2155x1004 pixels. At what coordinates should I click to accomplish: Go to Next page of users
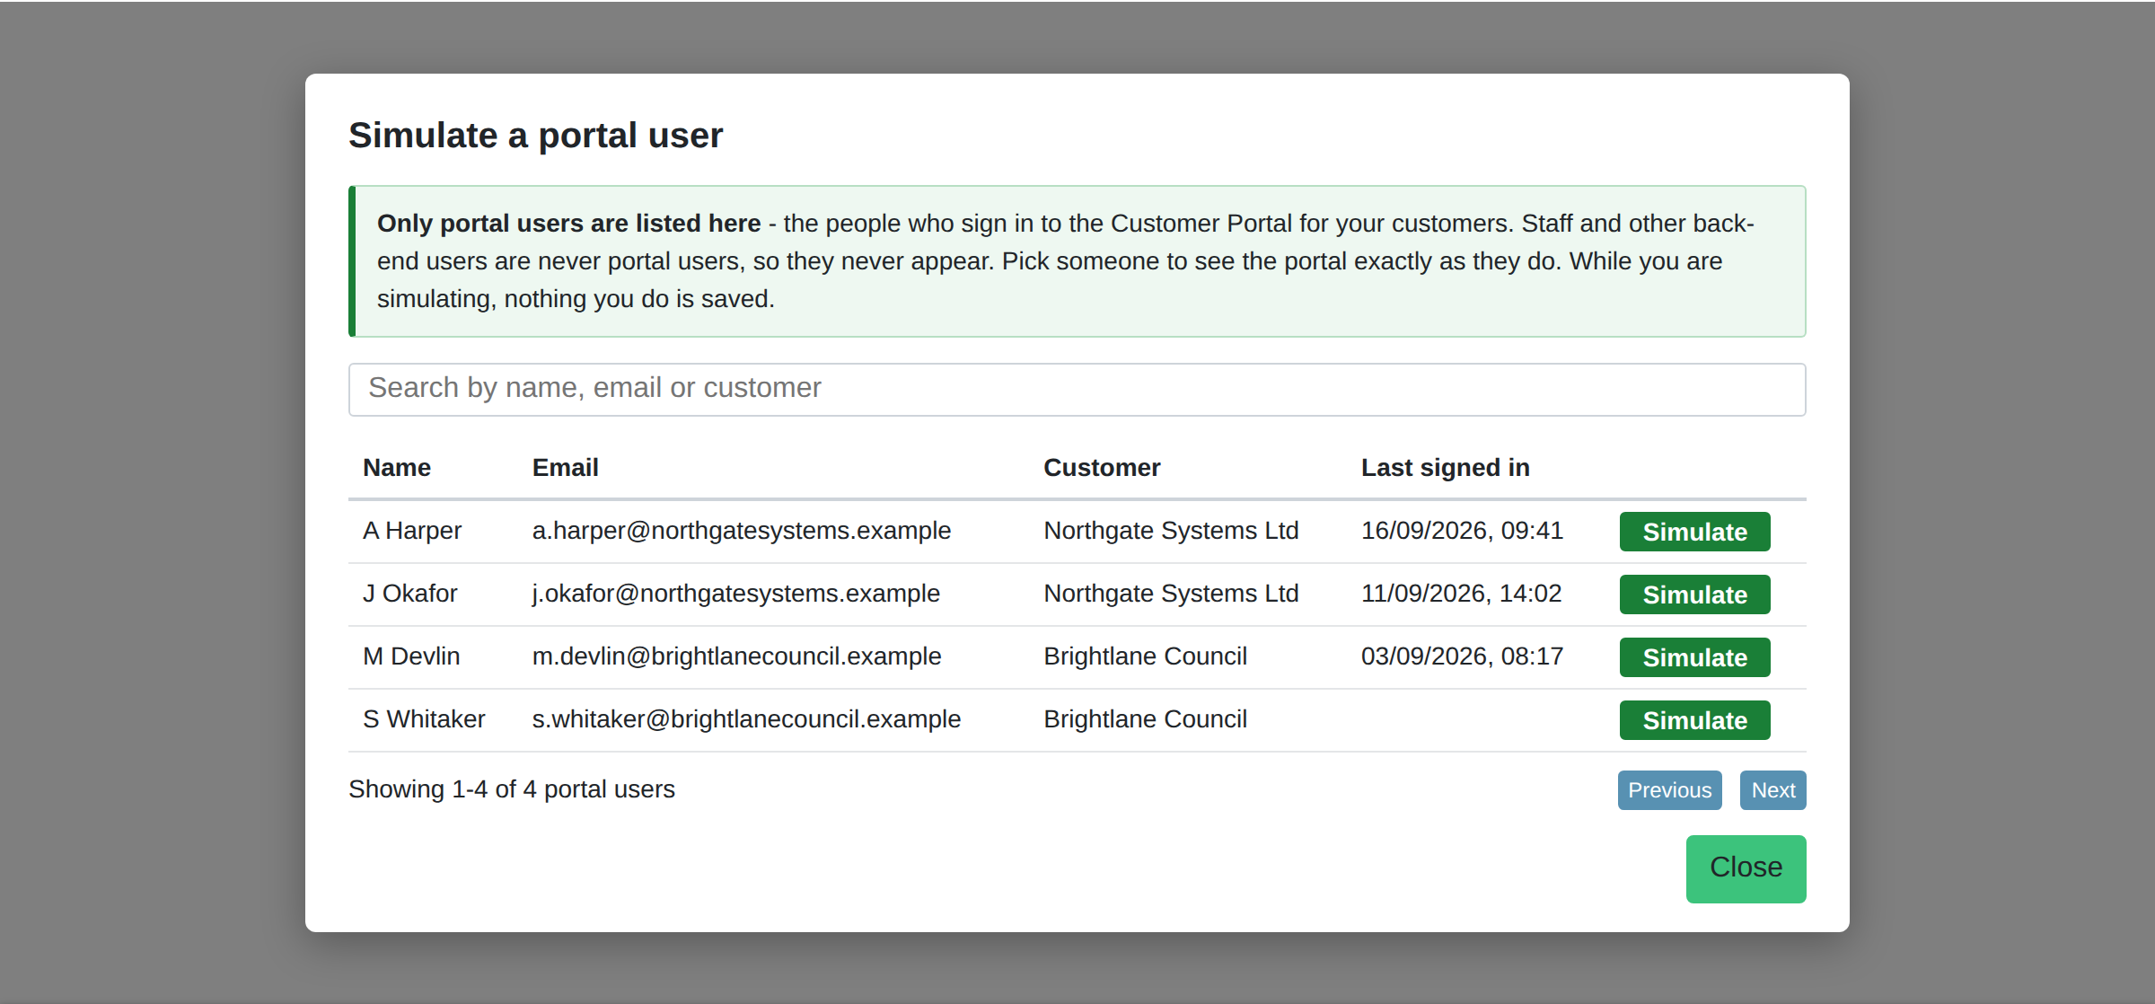(x=1772, y=790)
